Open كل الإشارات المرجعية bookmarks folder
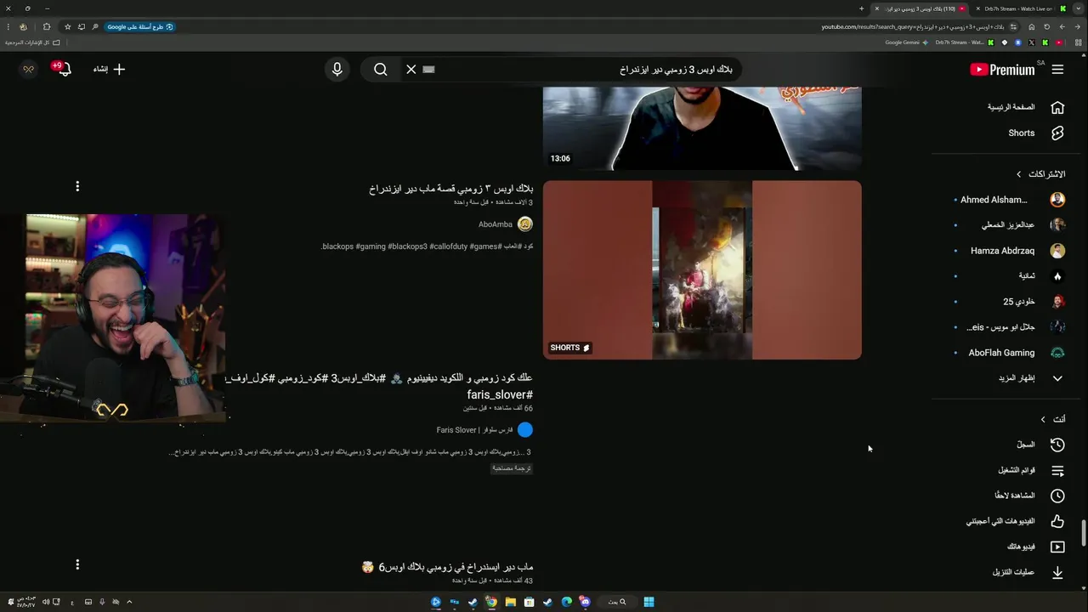The image size is (1088, 612). 32,42
